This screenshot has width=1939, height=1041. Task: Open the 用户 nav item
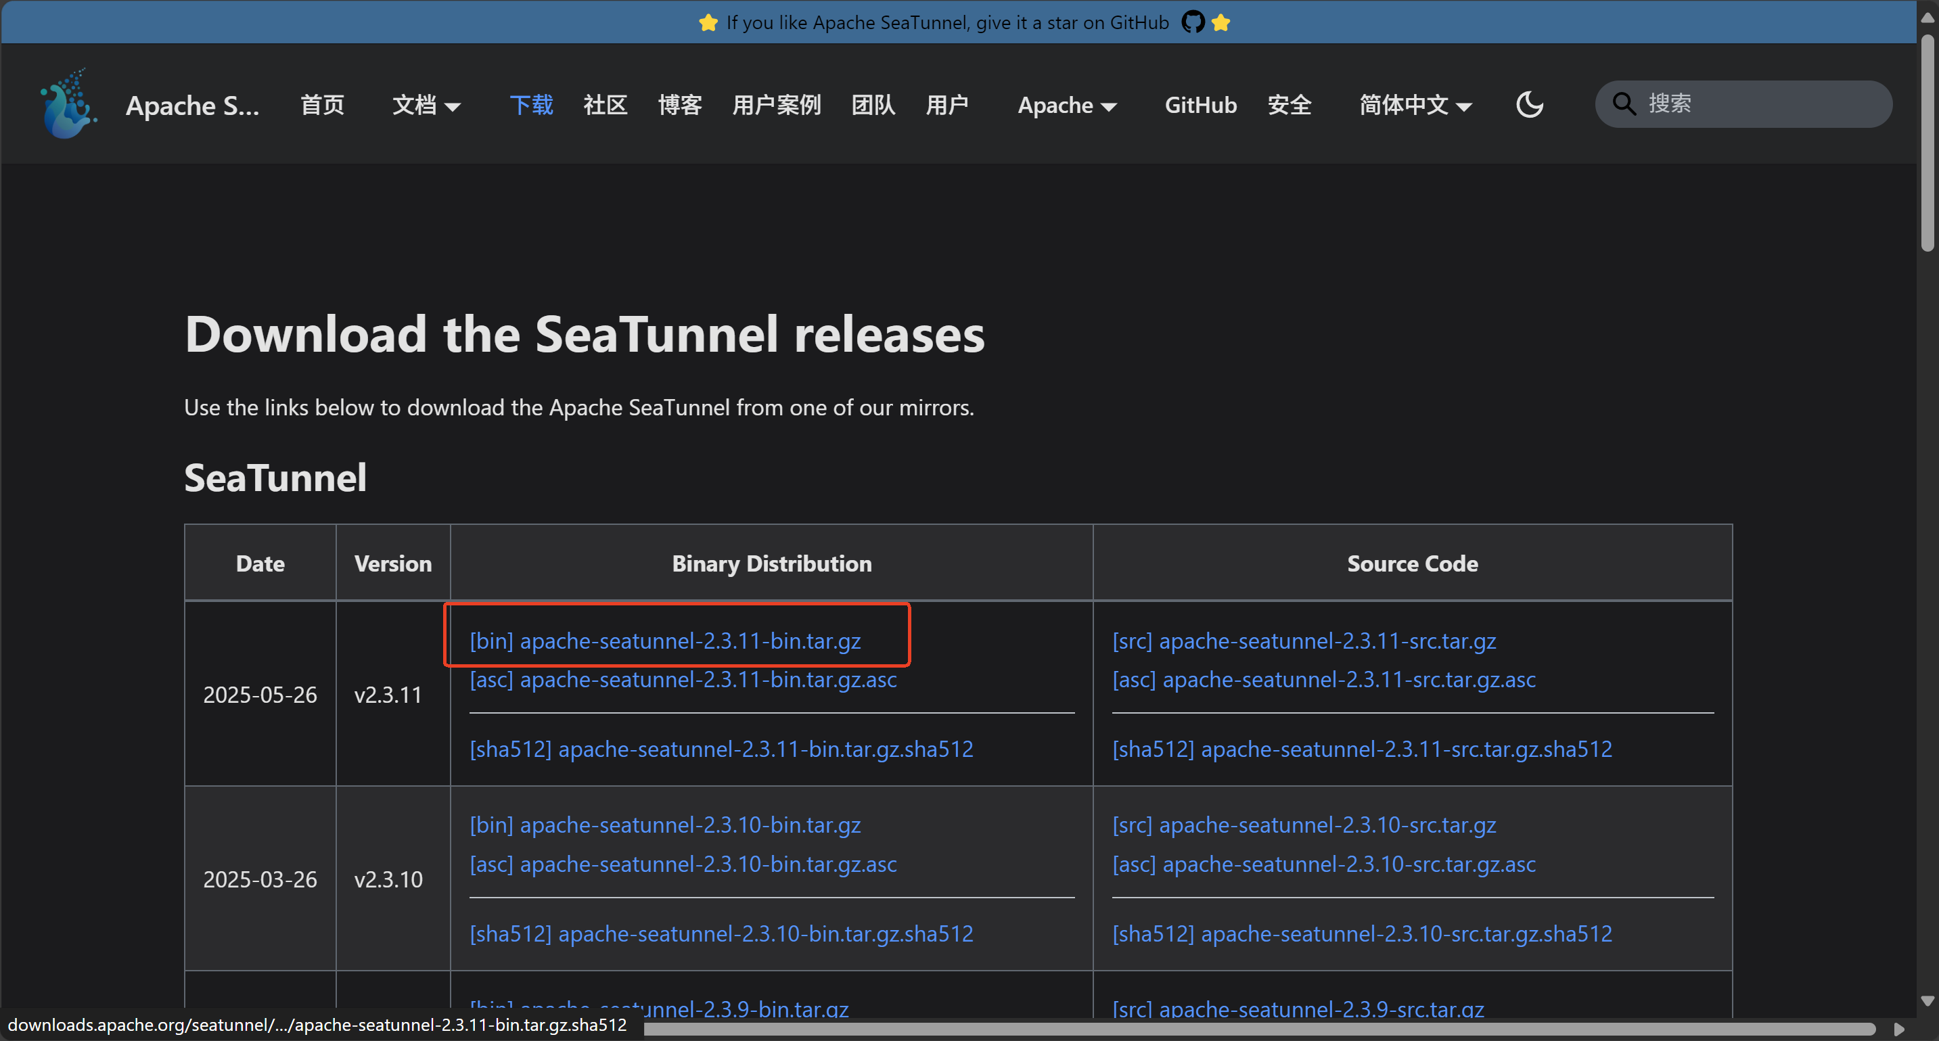(947, 105)
